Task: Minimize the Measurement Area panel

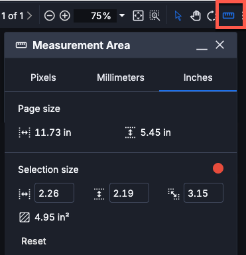Action: [202, 48]
